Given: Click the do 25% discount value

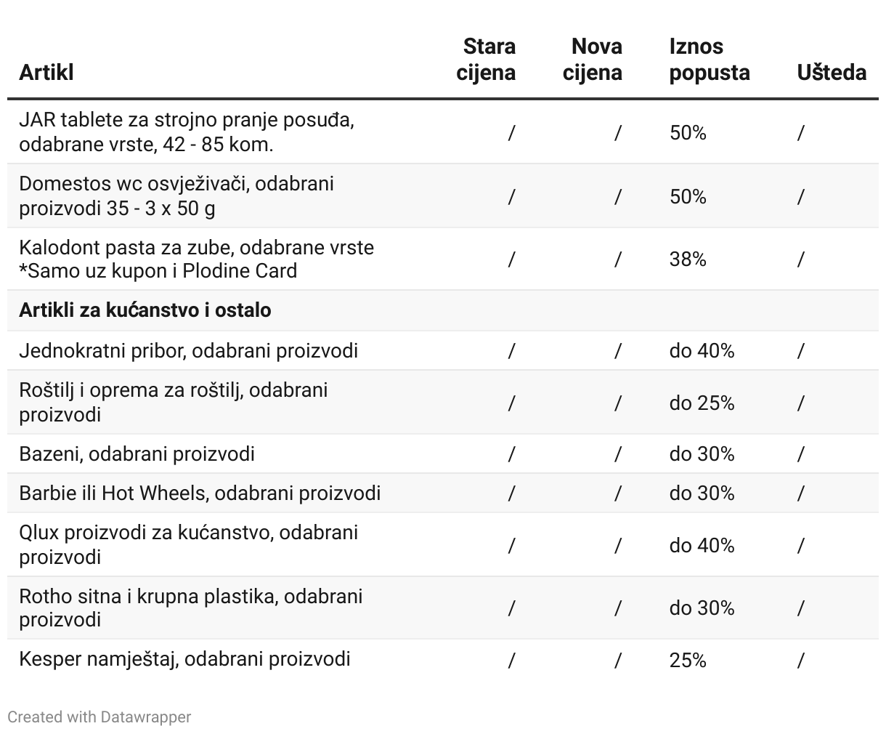Looking at the screenshot, I should click(702, 403).
